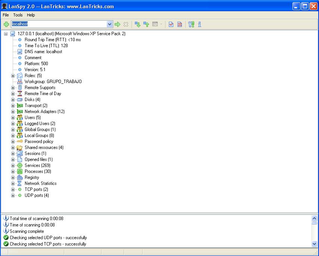This screenshot has width=319, height=256.
Task: Click the hourglass icon for Remote Time of Day
Action: [20, 94]
